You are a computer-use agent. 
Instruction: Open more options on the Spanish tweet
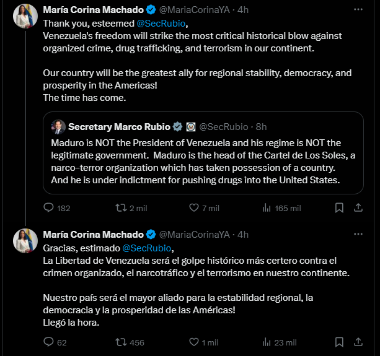358,234
